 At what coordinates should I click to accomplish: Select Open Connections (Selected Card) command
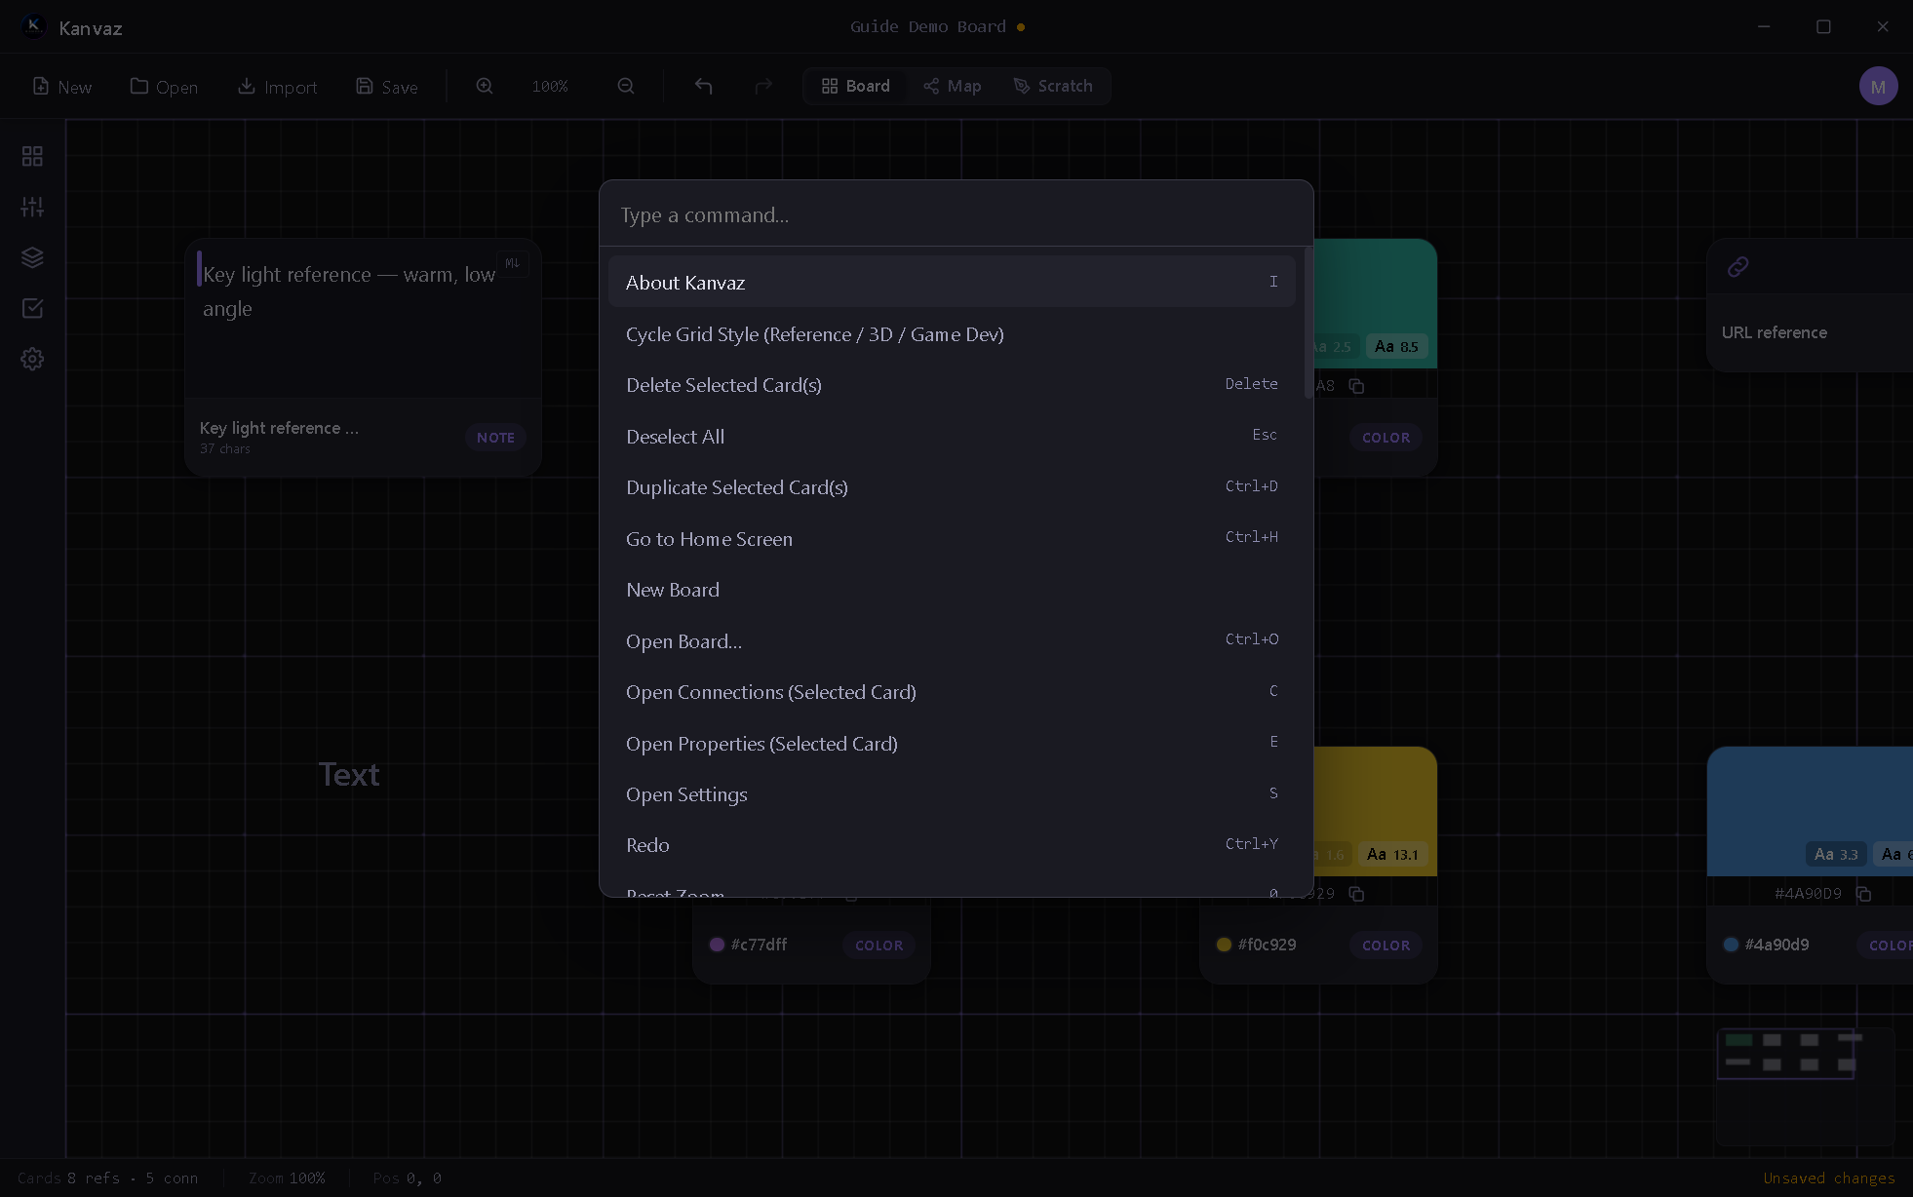tap(952, 691)
